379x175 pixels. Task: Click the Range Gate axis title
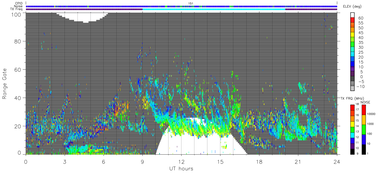tap(5, 84)
